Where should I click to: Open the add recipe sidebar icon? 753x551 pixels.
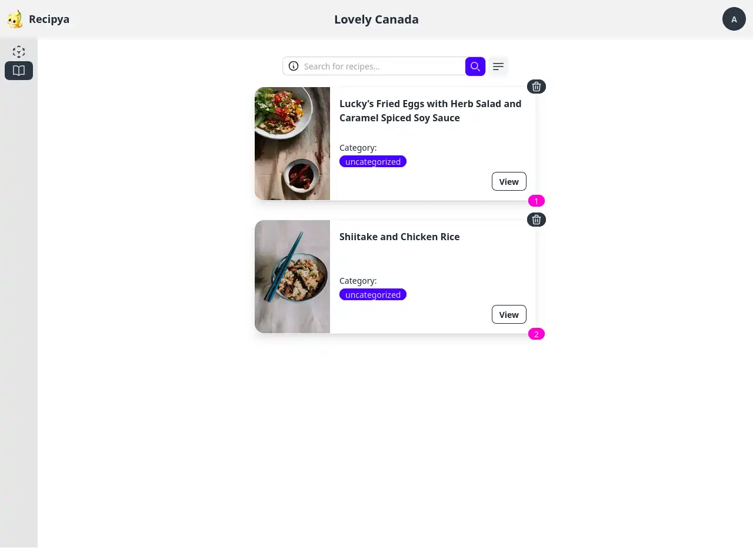(19, 52)
